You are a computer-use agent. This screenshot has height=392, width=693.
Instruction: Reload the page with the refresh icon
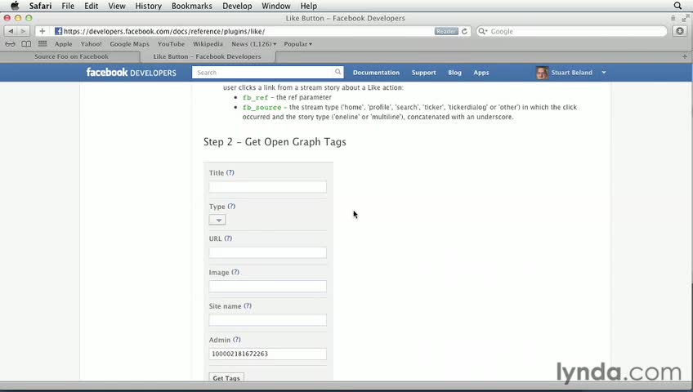point(464,31)
